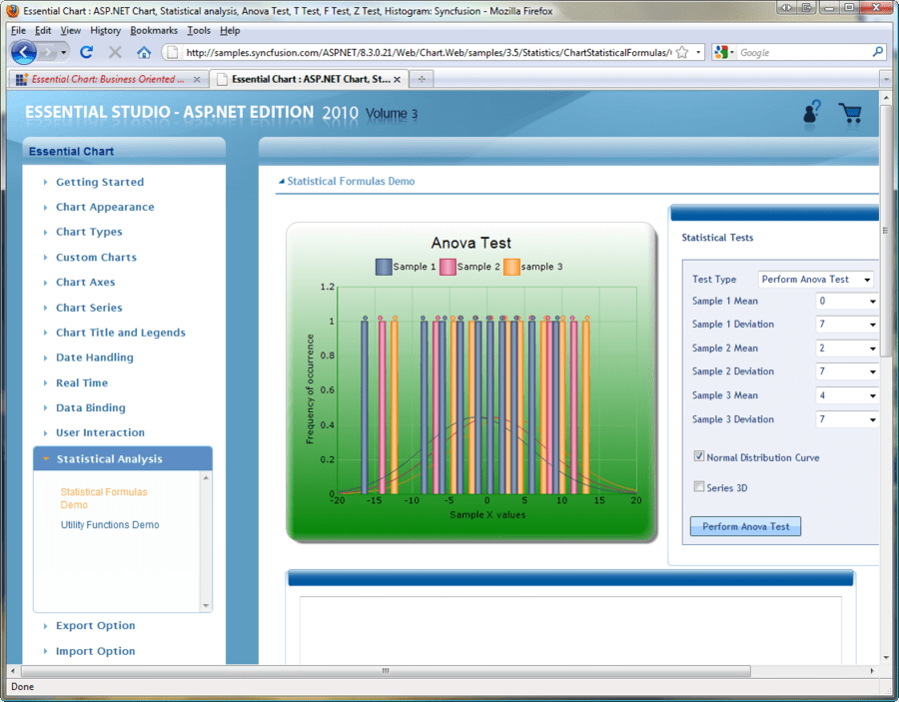Click the sample 3 orange legend swatch
899x702 pixels.
click(512, 267)
